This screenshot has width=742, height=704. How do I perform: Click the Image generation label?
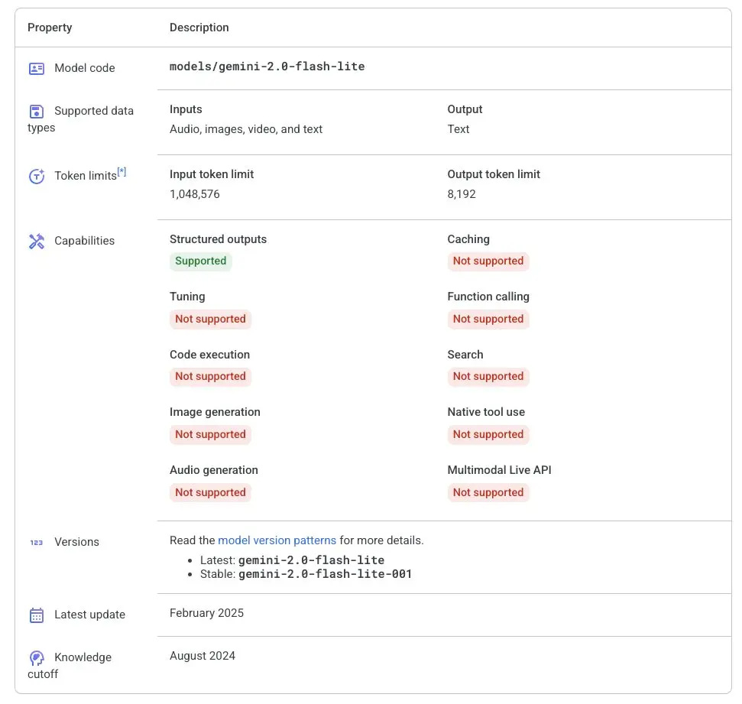[x=215, y=412]
